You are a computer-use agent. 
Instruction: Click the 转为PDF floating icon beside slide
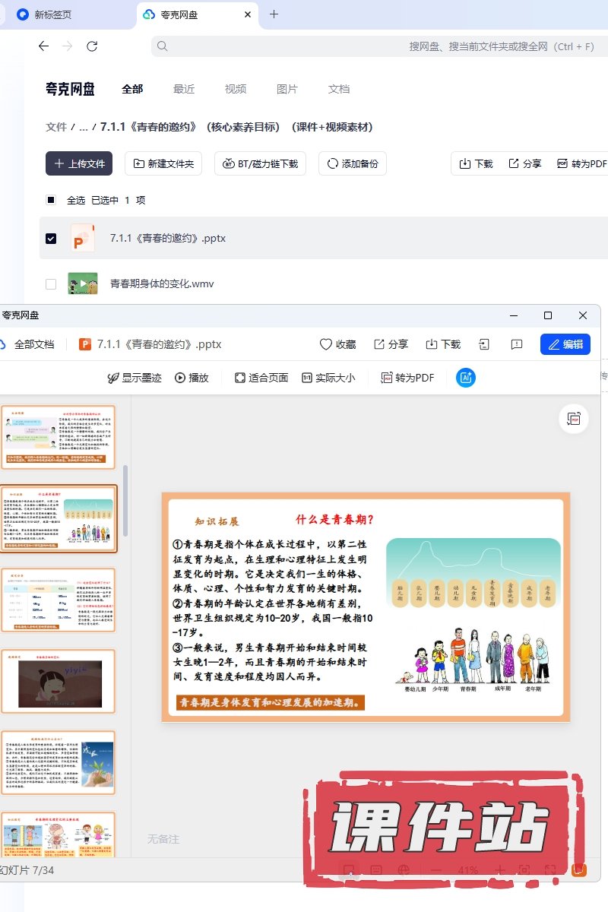coord(574,419)
